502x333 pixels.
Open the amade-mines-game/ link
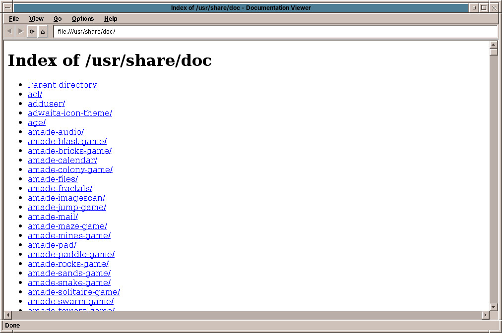[69, 235]
